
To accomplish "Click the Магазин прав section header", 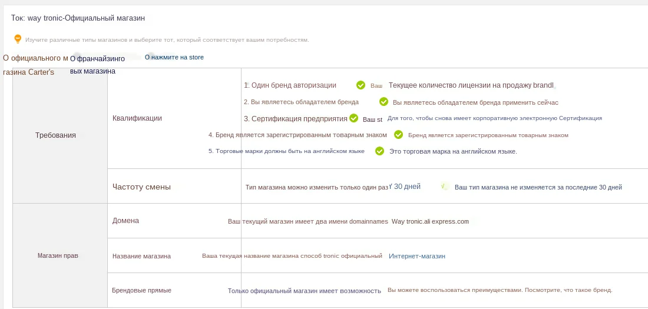I will (58, 255).
